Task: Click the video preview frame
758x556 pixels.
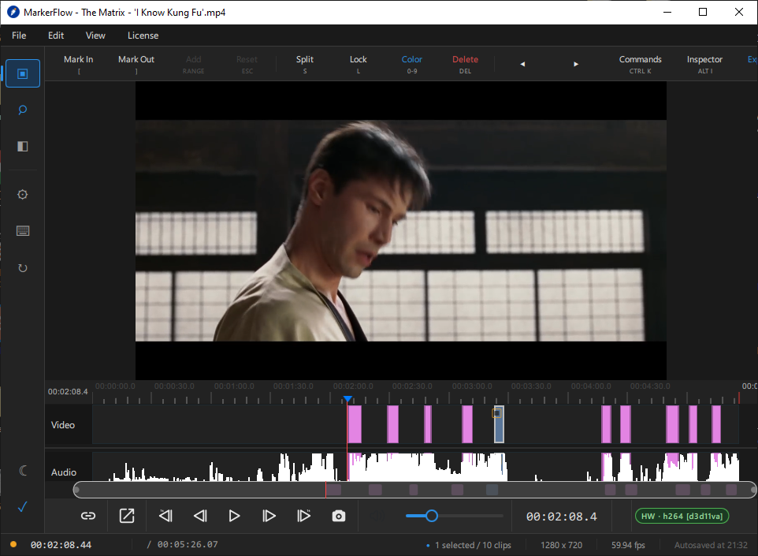Action: [401, 230]
